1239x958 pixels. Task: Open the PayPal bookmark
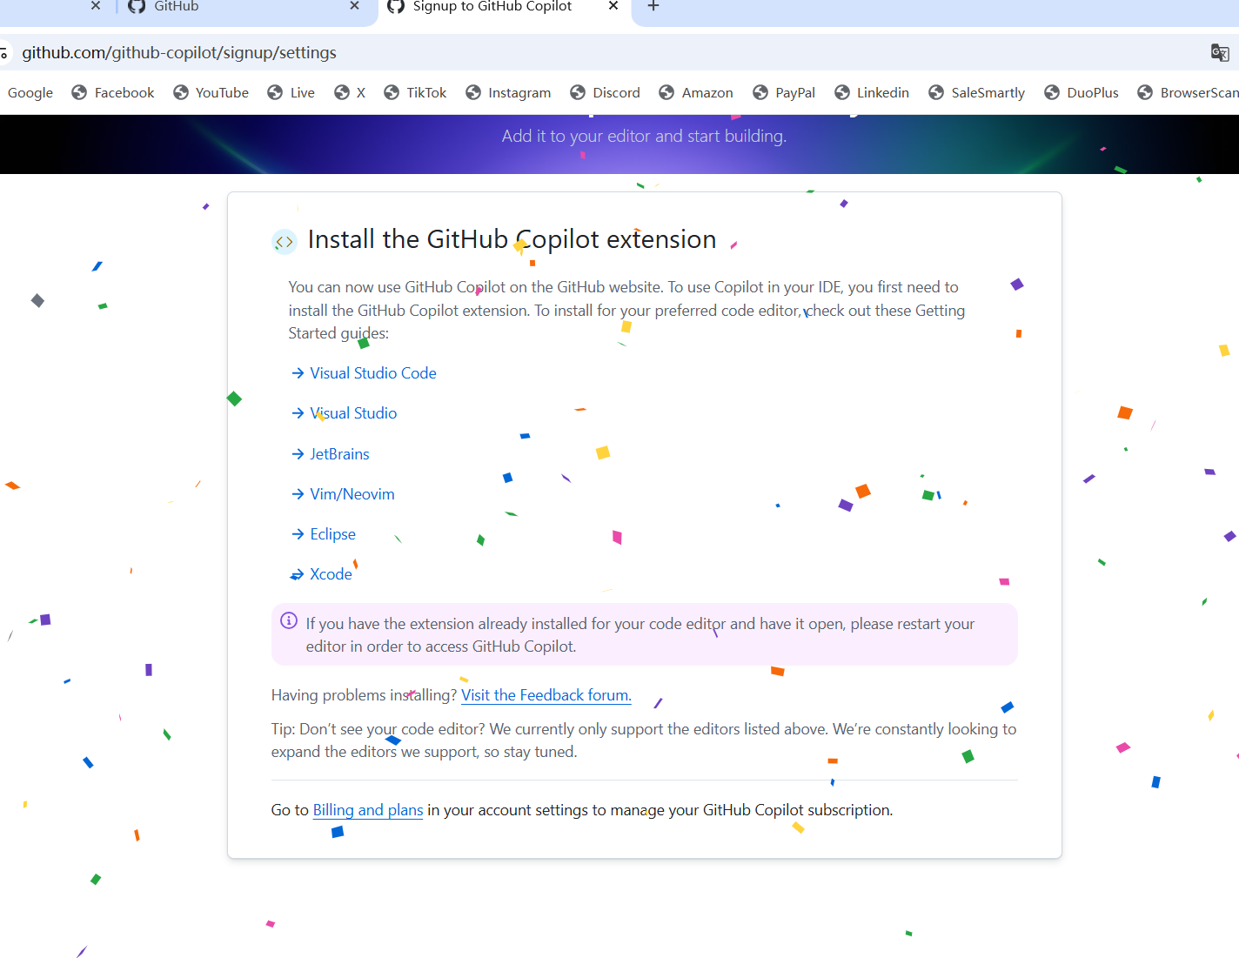pyautogui.click(x=784, y=93)
